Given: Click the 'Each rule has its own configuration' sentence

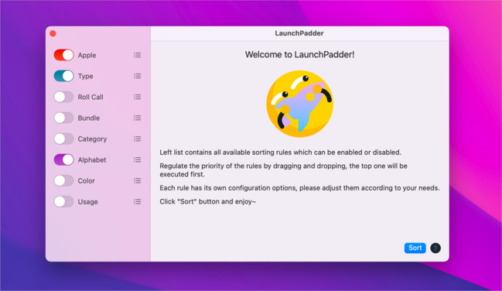Looking at the screenshot, I should [299, 188].
